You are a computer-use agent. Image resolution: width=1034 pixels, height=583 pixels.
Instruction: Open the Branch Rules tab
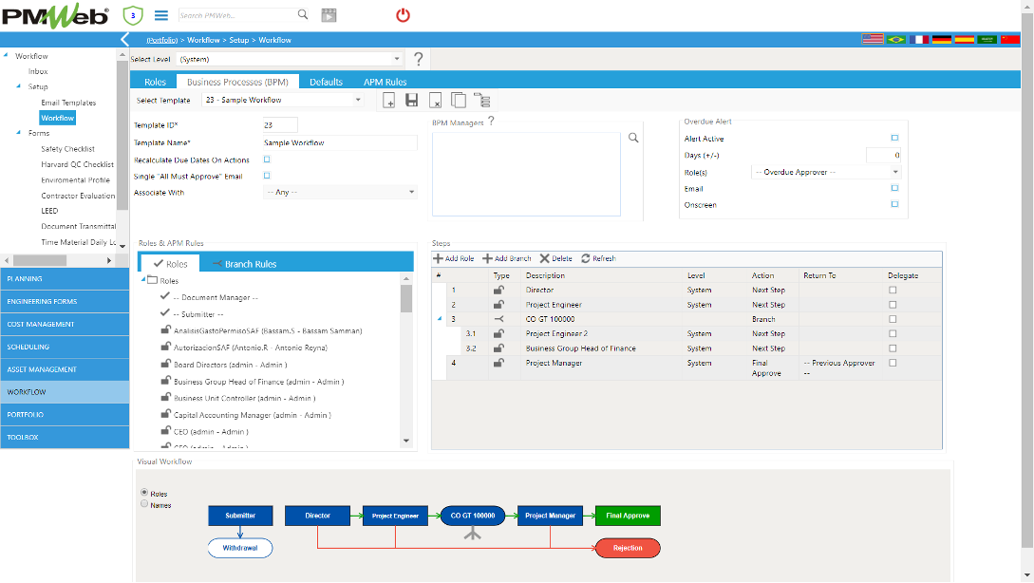pos(243,264)
